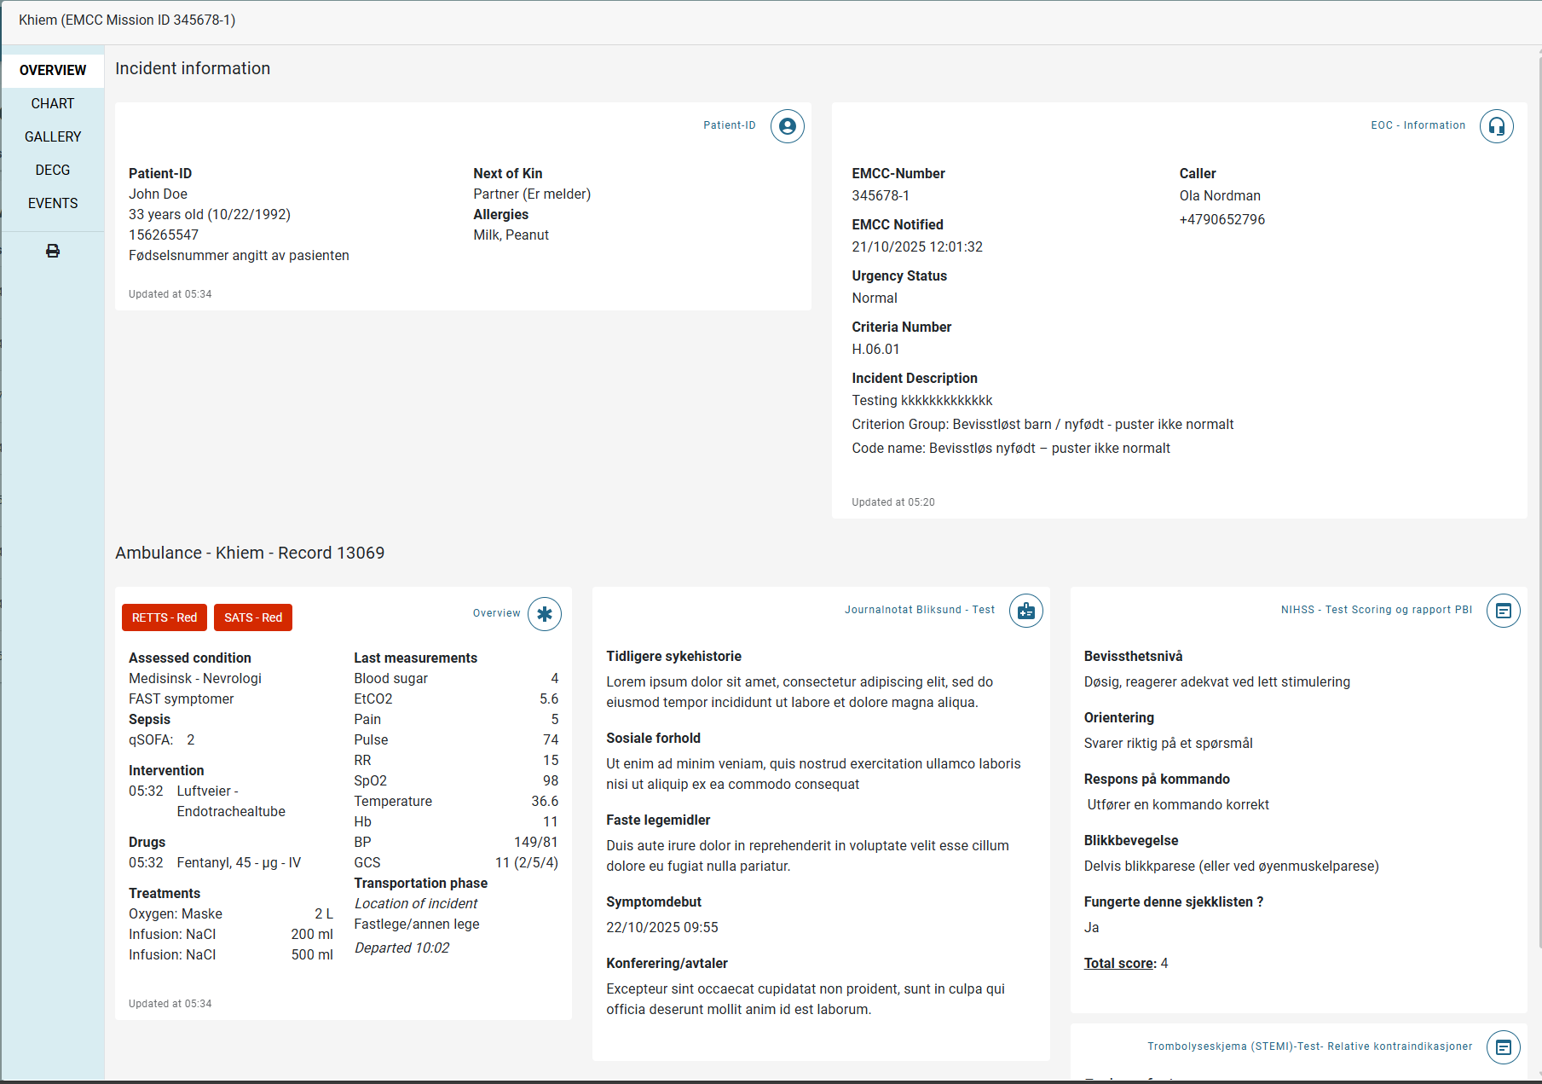Click the Luftveier - Endotrachealtube intervention entry
The height and width of the screenshot is (1084, 1542).
coord(231,801)
